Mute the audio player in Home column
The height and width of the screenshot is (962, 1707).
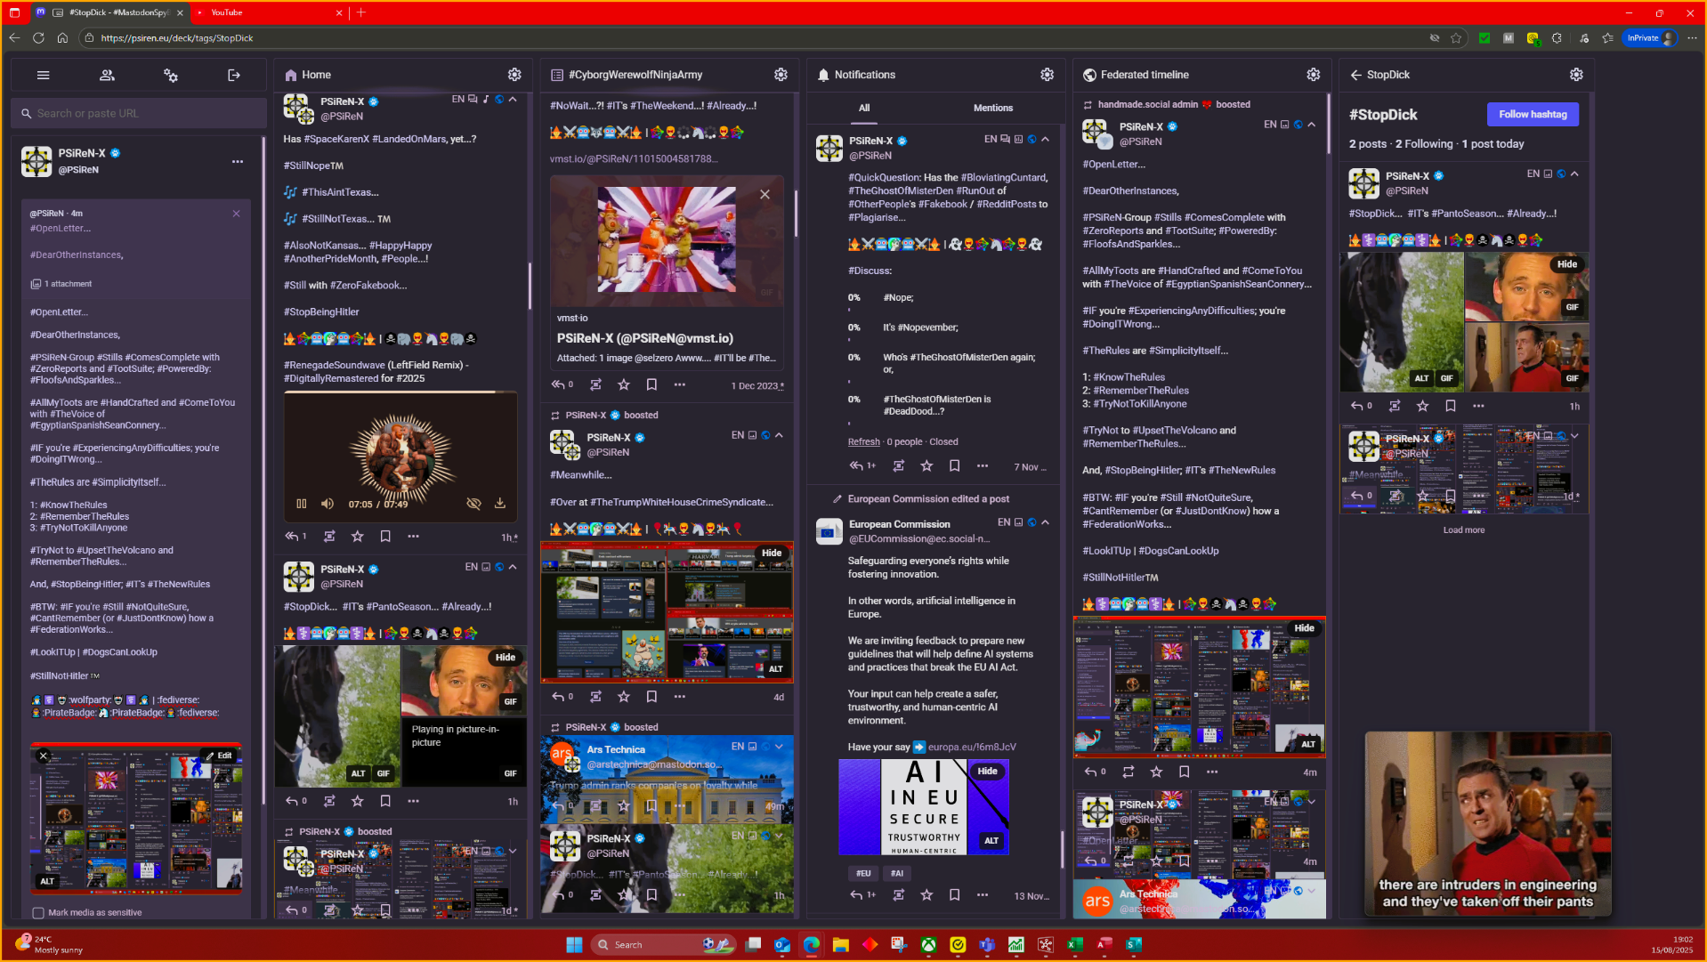coord(328,504)
